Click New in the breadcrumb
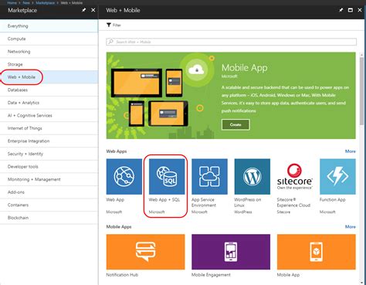The height and width of the screenshot is (285, 366). click(26, 2)
